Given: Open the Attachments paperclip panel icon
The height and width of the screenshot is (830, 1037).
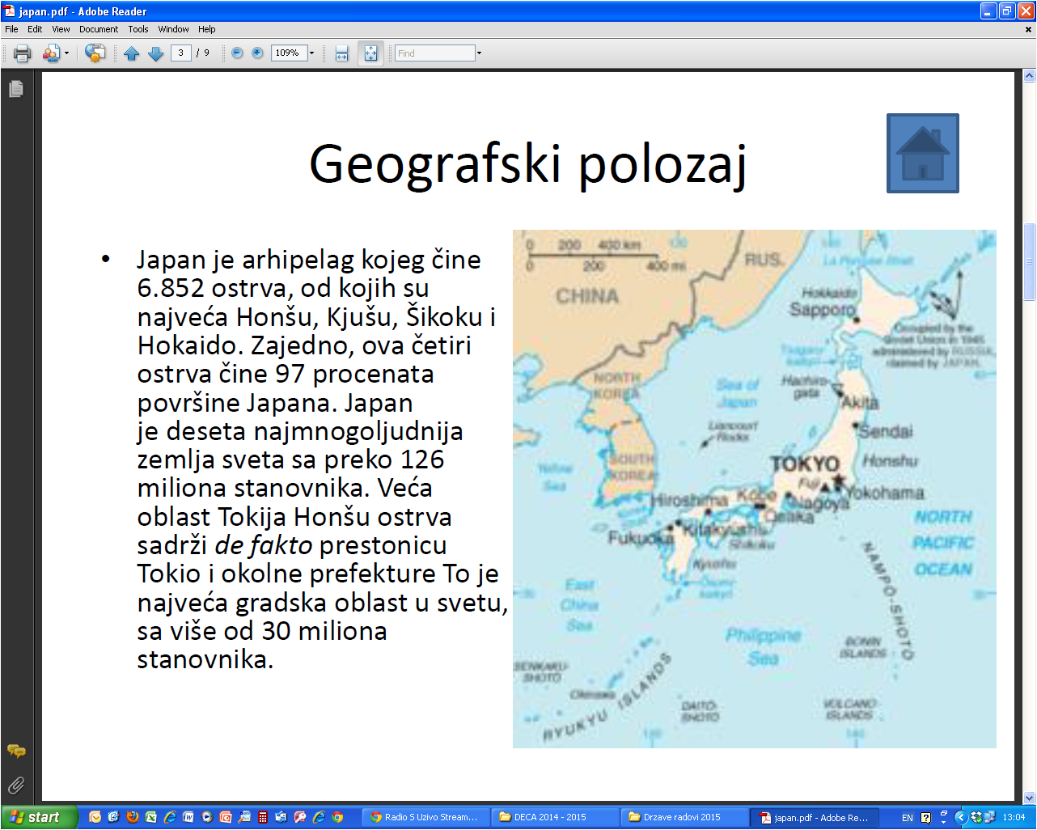Looking at the screenshot, I should [x=15, y=785].
